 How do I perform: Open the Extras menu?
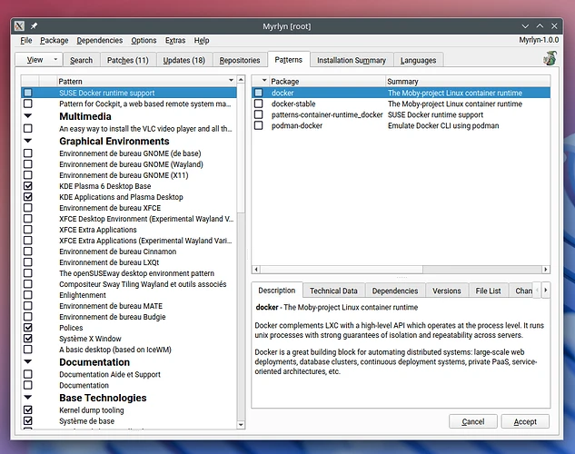point(175,40)
